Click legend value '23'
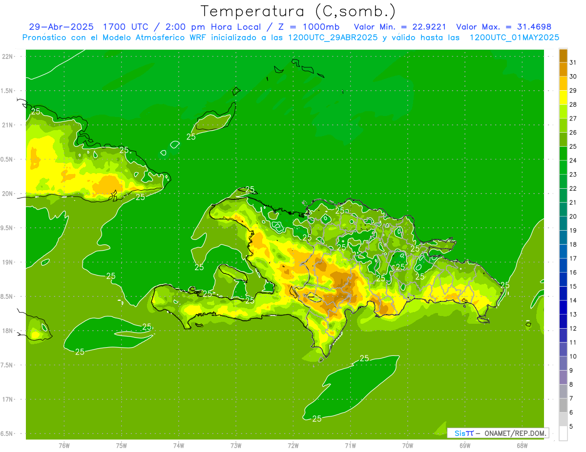Screen dimensions: 586x452 [573, 175]
